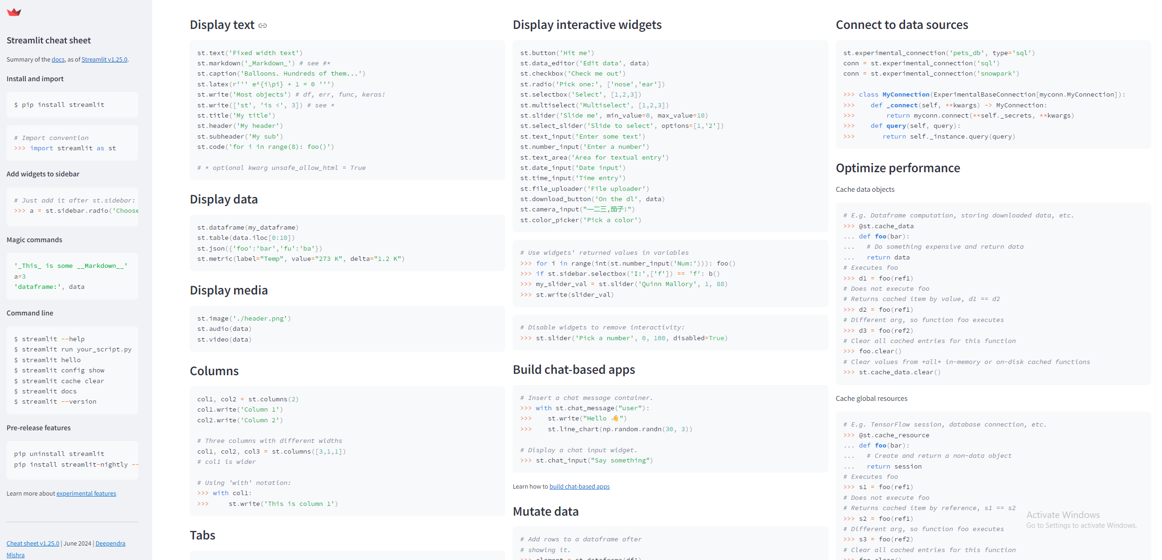Click the st.columns([3,1,1]) line
This screenshot has height=560, width=1162.
(x=271, y=452)
